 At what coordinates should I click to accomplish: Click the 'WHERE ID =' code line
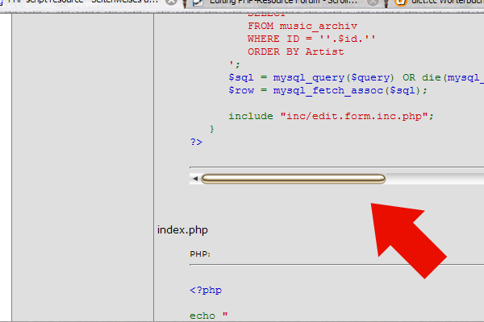pyautogui.click(x=311, y=39)
